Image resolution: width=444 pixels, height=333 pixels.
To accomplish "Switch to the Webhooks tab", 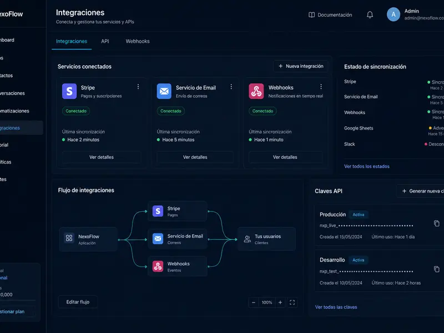I will click(x=138, y=41).
